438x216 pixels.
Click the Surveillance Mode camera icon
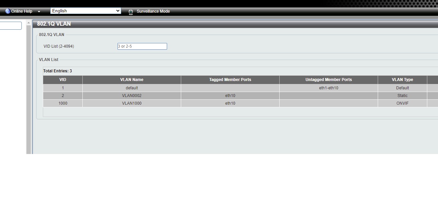pyautogui.click(x=131, y=12)
